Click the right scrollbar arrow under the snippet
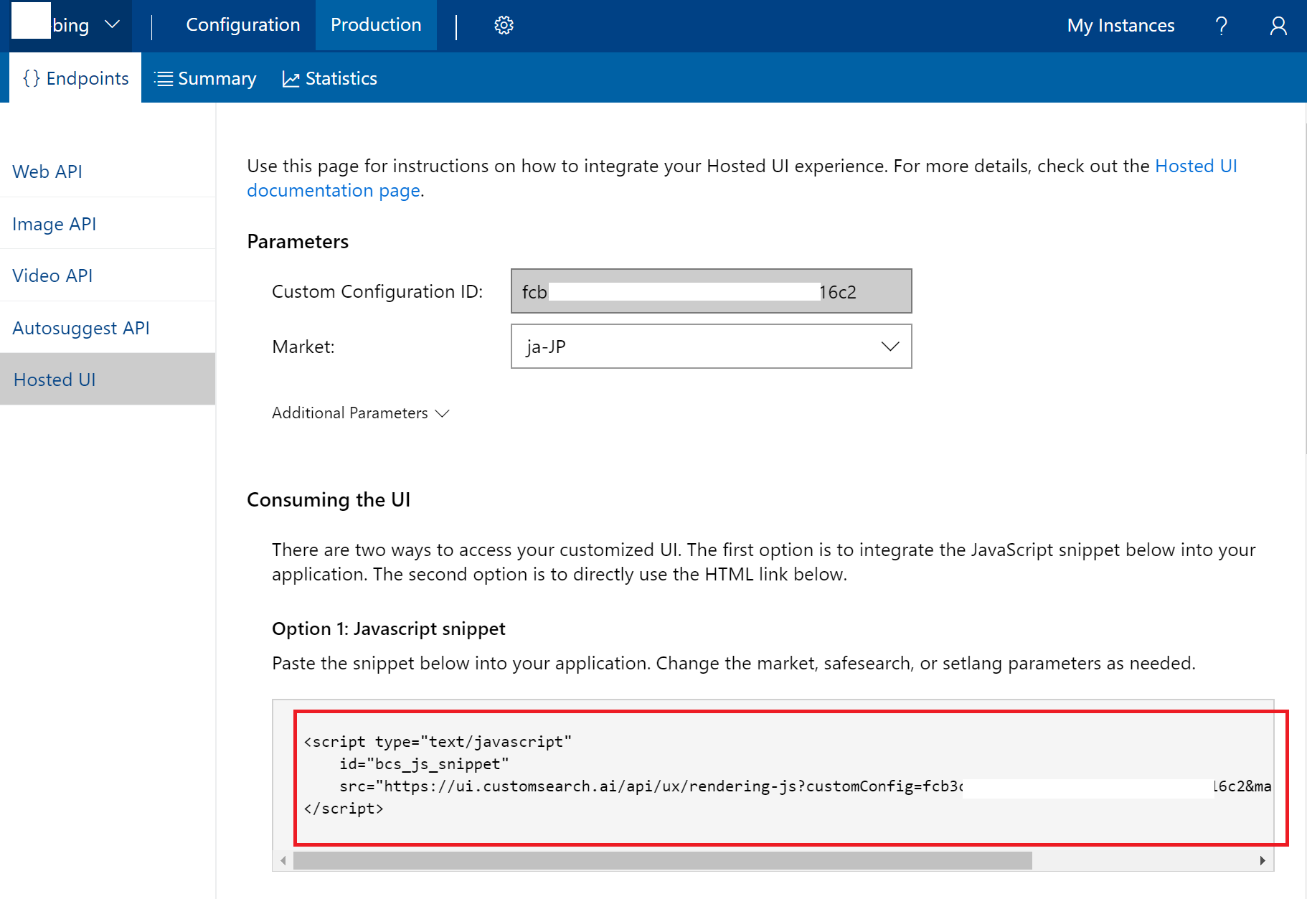The image size is (1307, 899). click(x=1263, y=860)
